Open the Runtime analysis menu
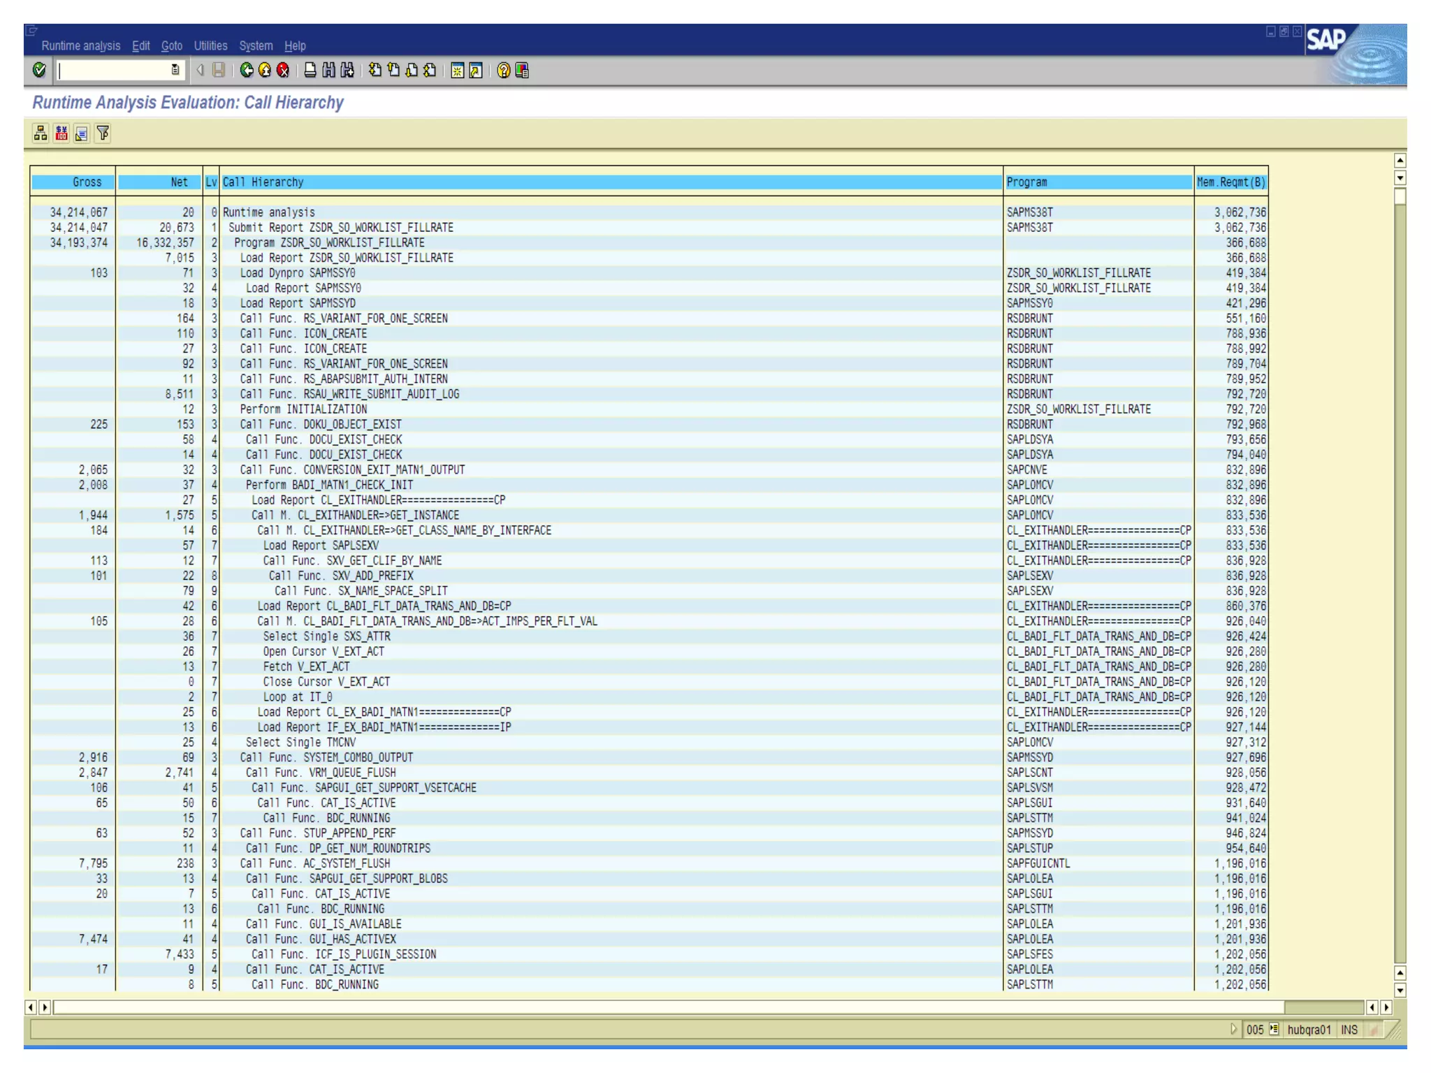1431x1073 pixels. coord(80,46)
